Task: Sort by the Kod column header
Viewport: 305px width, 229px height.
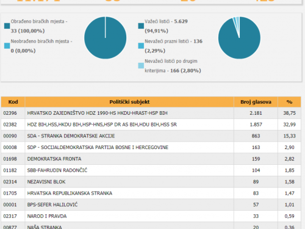Action: (x=13, y=102)
